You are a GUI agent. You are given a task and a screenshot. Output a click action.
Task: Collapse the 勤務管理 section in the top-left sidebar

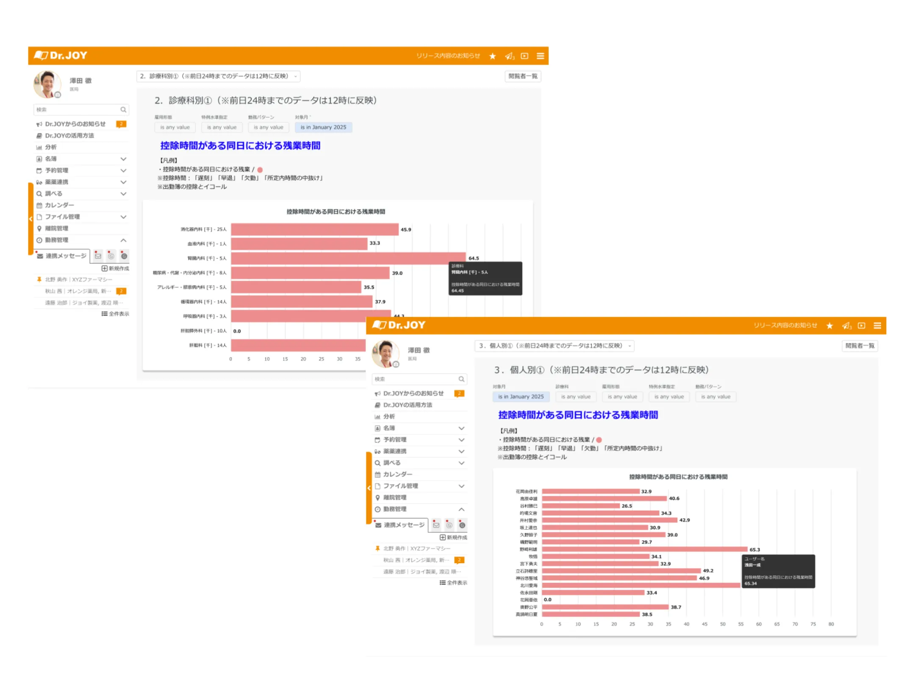(123, 240)
